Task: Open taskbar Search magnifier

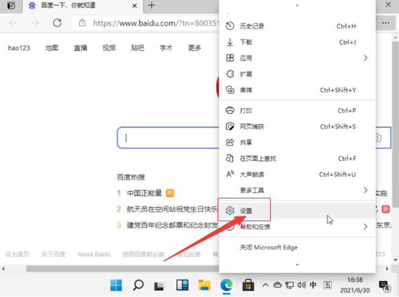Action: point(138,285)
